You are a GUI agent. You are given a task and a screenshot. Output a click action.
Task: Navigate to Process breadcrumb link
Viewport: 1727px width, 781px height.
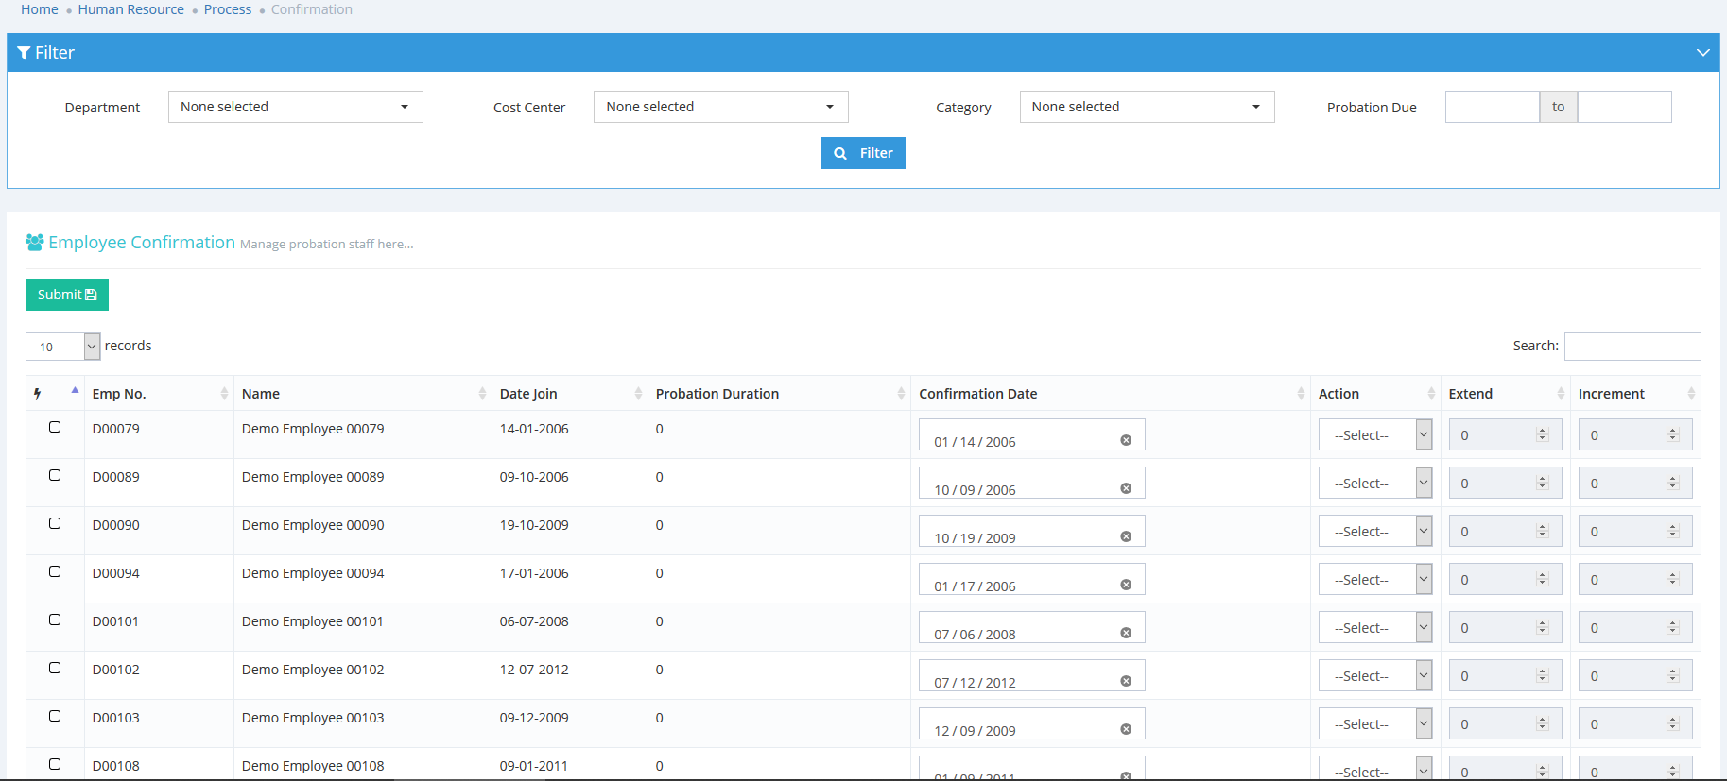[x=228, y=9]
